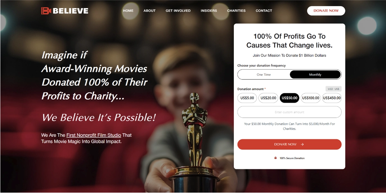
Task: Open the Home menu item
Action: click(128, 11)
